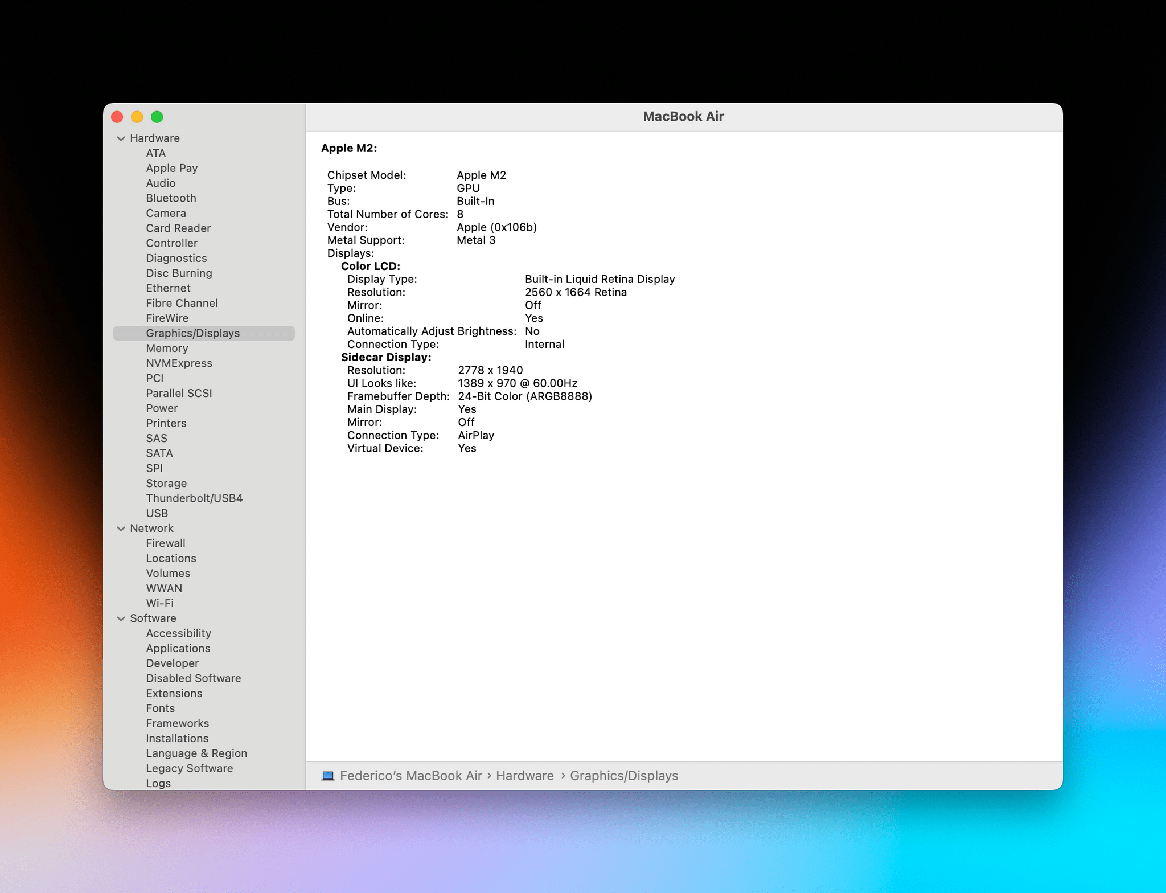Open Power in the sidebar

162,408
